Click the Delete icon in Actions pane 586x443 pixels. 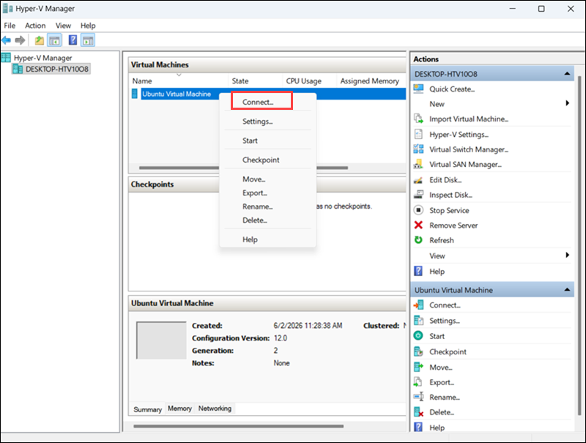(418, 412)
